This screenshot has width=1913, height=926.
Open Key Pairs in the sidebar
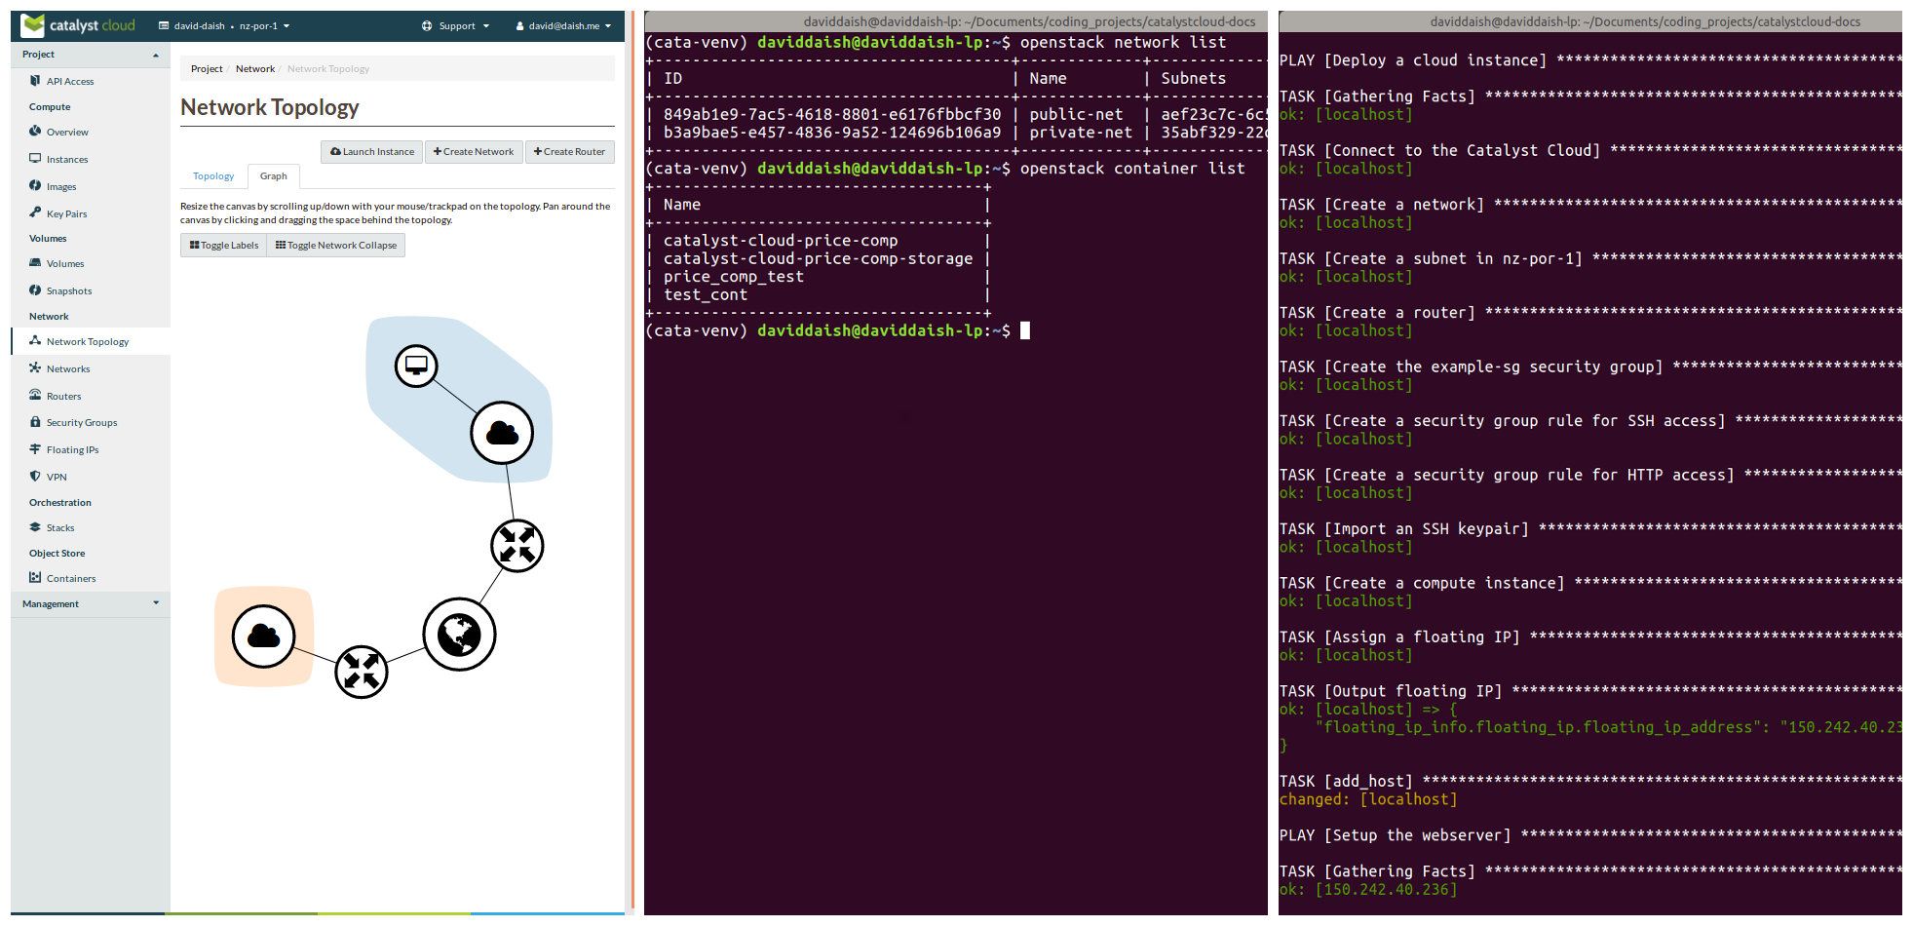point(58,213)
